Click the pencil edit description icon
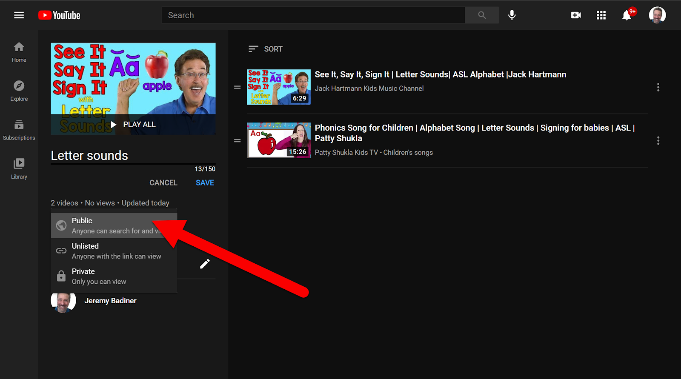Viewport: 681px width, 379px height. (x=205, y=264)
